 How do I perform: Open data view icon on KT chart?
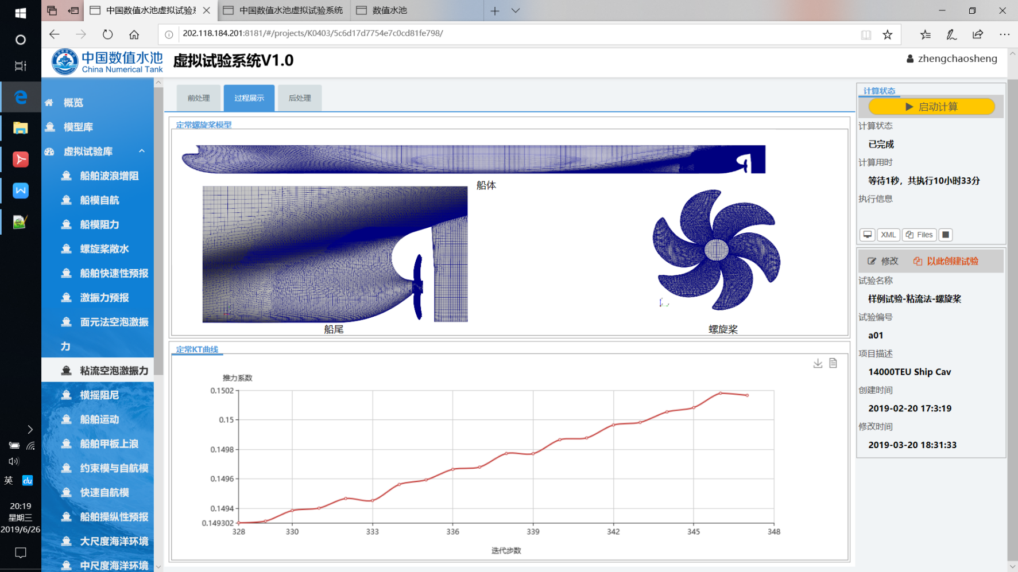833,363
